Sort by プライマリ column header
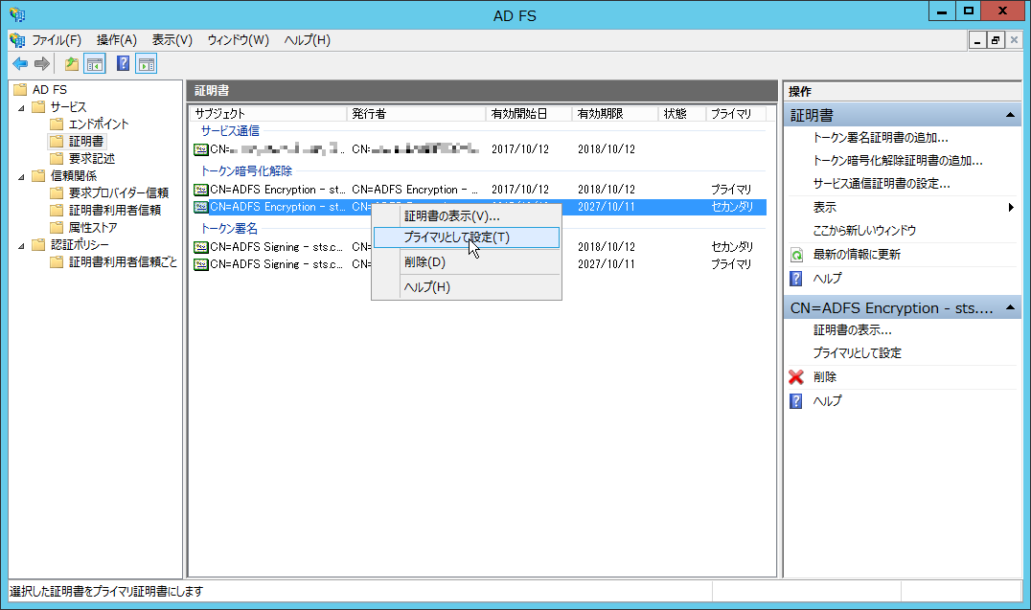 pos(737,114)
